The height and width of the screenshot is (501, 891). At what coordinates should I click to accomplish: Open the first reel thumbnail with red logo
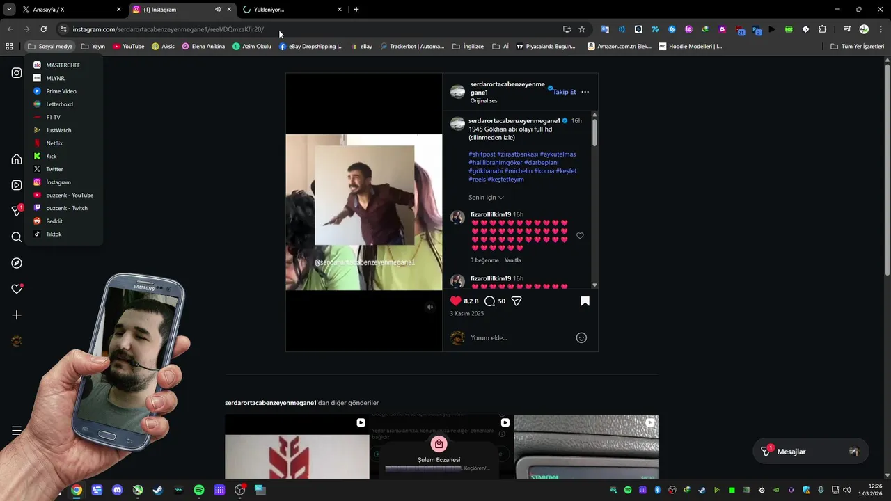click(x=297, y=447)
